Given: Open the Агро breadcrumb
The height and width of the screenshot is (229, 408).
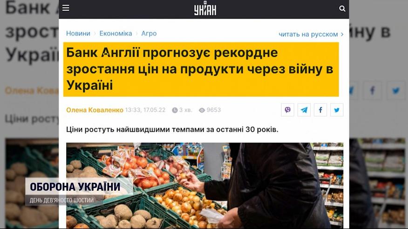Looking at the screenshot, I should [x=149, y=34].
